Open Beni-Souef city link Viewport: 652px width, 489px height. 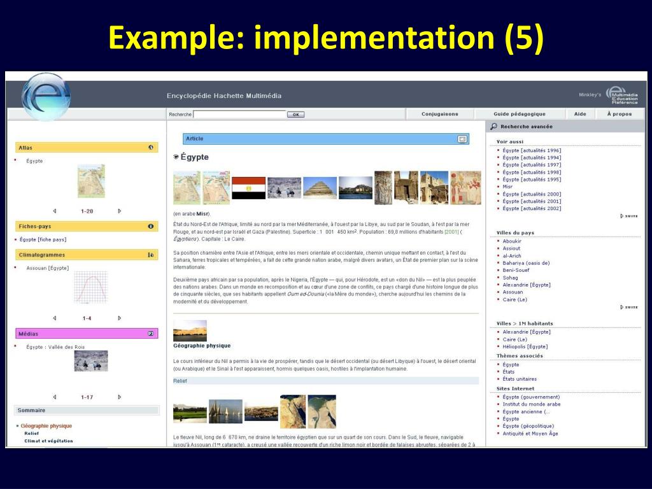pyautogui.click(x=516, y=270)
